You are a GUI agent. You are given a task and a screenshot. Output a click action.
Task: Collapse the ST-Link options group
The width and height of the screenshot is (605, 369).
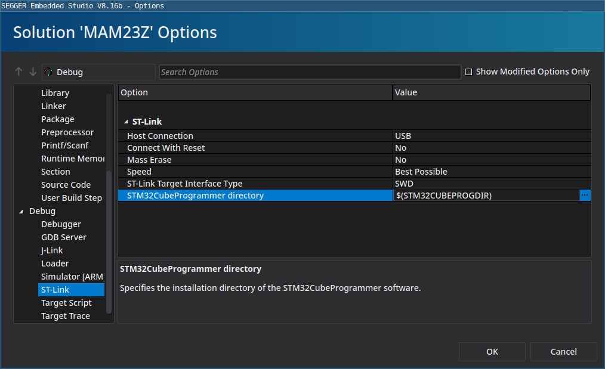[x=126, y=122]
